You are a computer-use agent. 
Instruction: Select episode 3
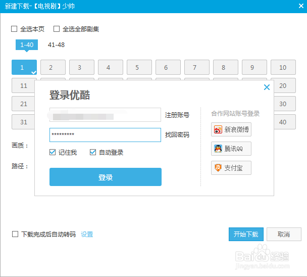pyautogui.click(x=82, y=67)
